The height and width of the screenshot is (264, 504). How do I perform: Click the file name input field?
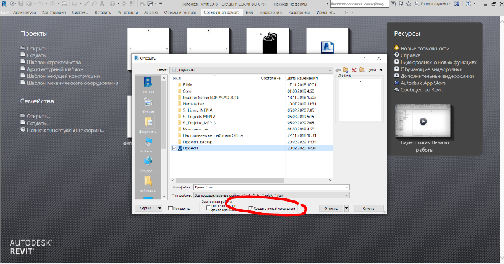click(x=268, y=187)
